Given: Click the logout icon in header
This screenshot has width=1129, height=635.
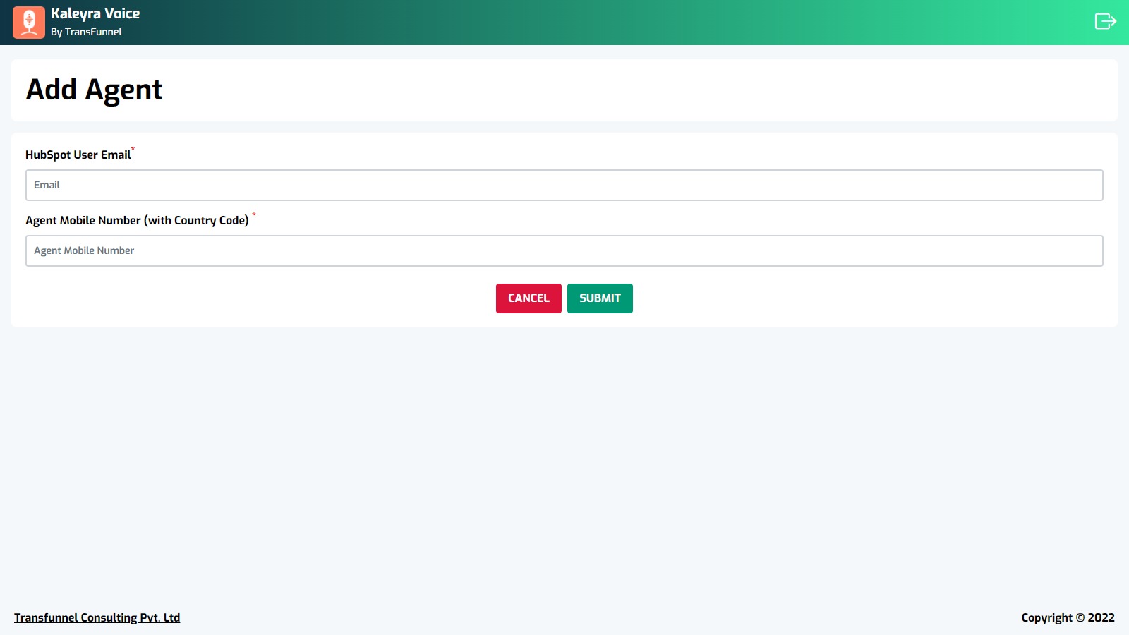Looking at the screenshot, I should [1105, 21].
